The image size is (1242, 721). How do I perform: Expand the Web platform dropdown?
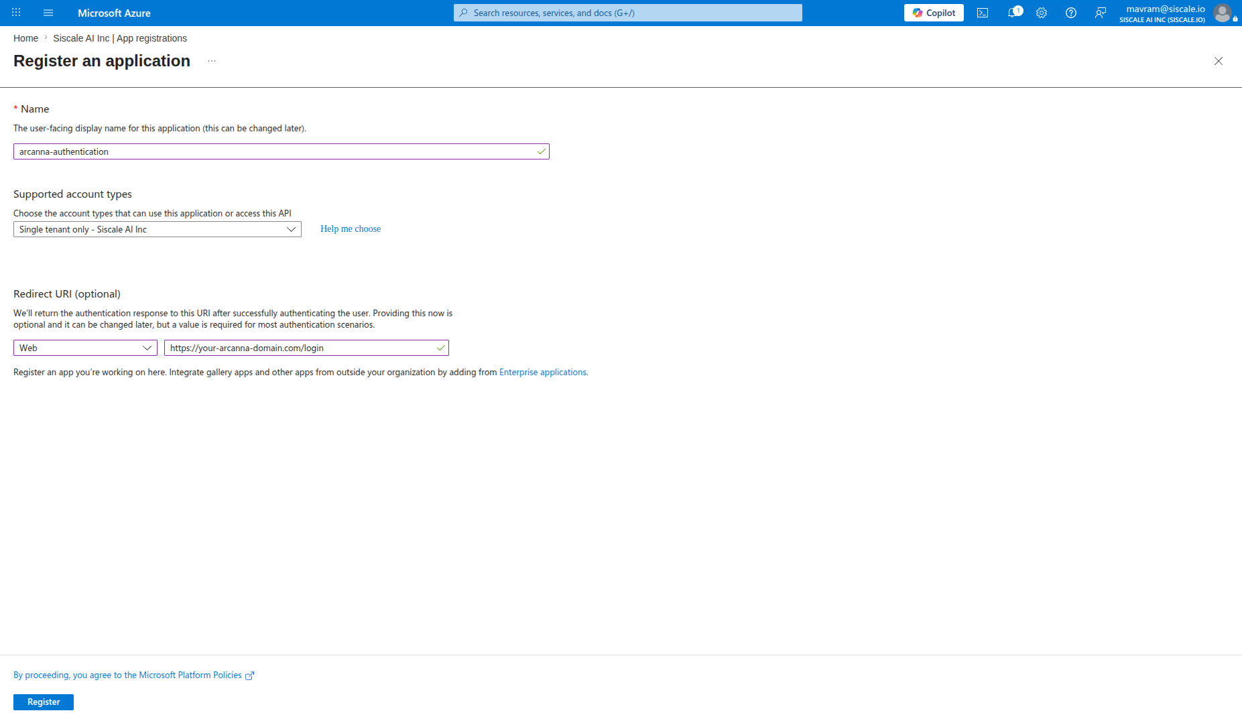(85, 348)
